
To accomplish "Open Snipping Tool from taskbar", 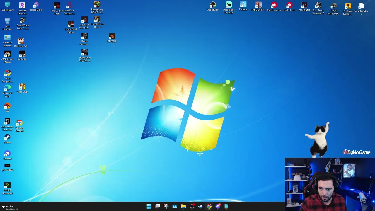I will tap(166, 206).
